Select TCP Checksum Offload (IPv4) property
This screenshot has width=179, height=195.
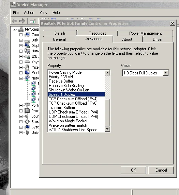point(76,99)
